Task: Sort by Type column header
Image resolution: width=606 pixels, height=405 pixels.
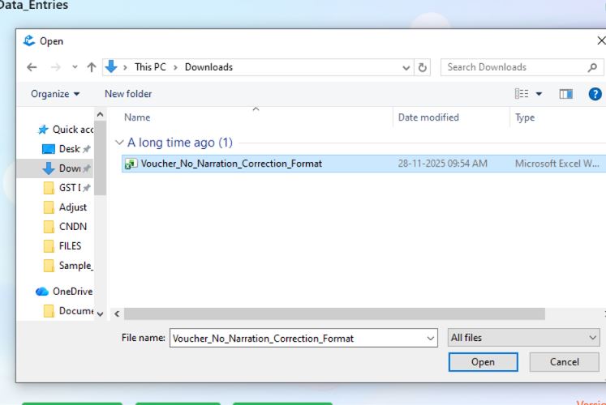Action: tap(525, 117)
